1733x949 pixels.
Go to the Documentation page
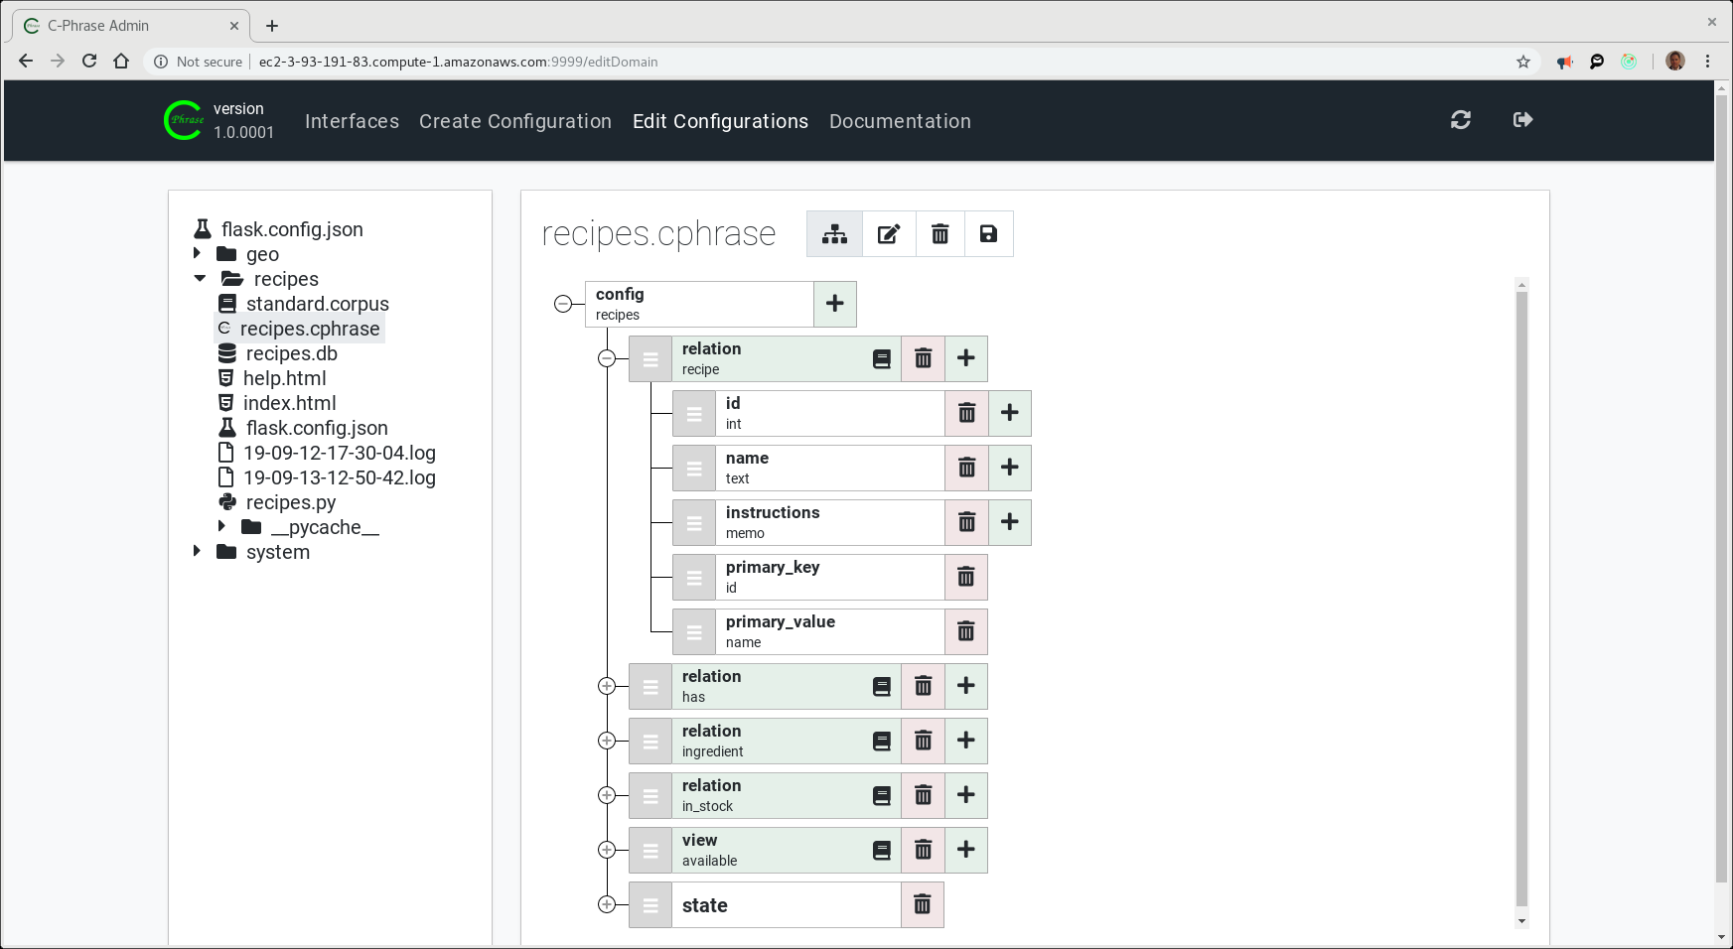900,121
